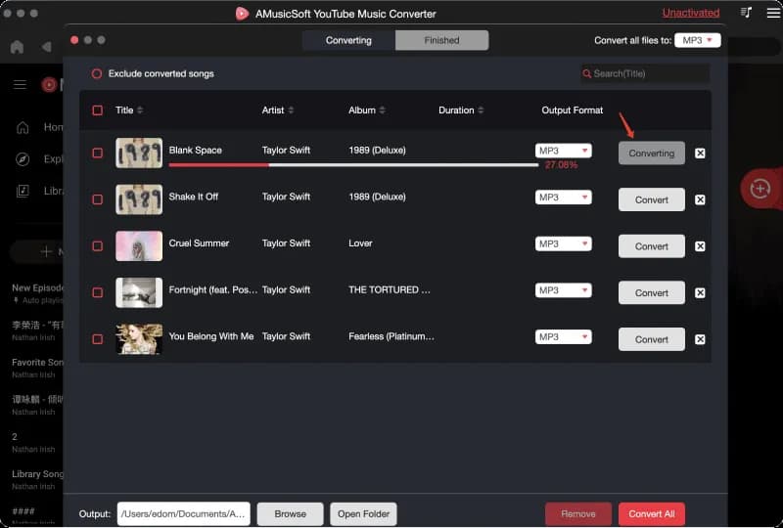
Task: Click the Search(Title) input field
Action: pos(650,73)
